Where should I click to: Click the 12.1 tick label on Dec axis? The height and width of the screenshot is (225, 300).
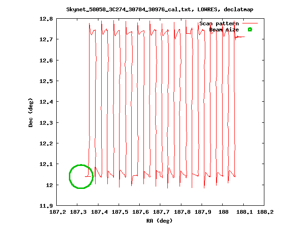coord(46,164)
